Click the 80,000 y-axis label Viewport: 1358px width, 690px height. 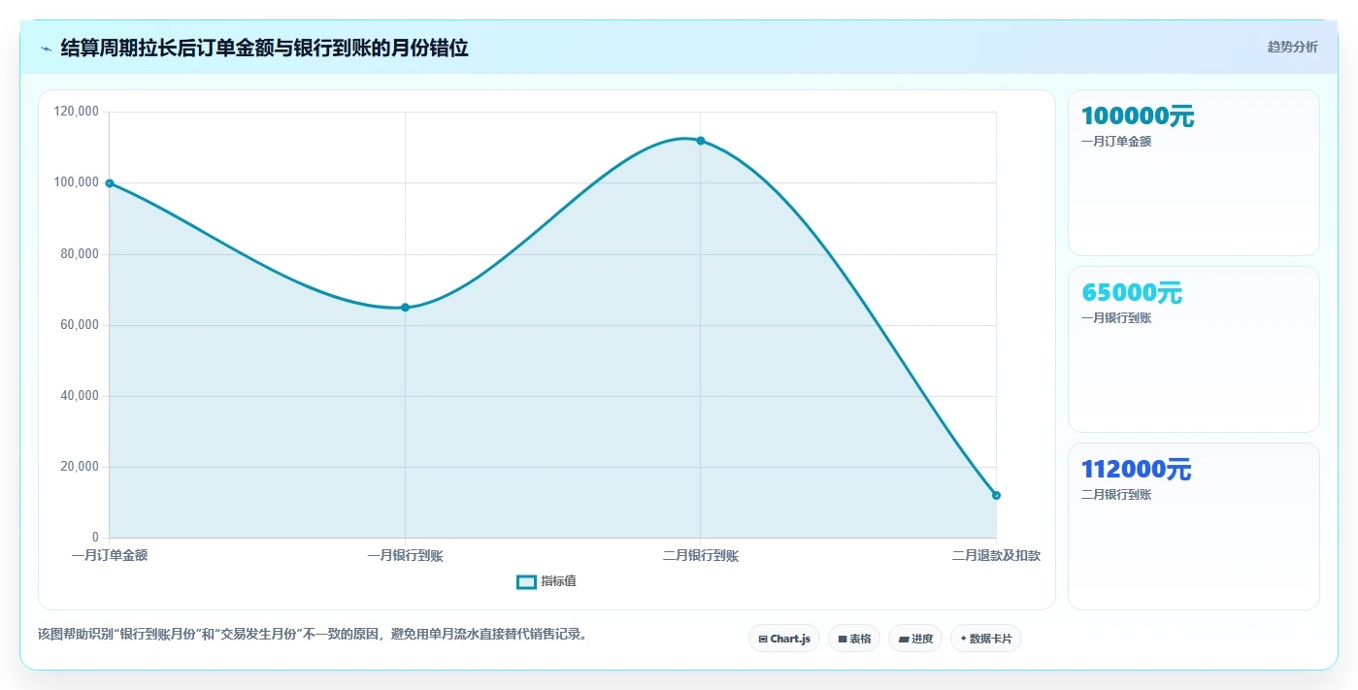coord(81,254)
